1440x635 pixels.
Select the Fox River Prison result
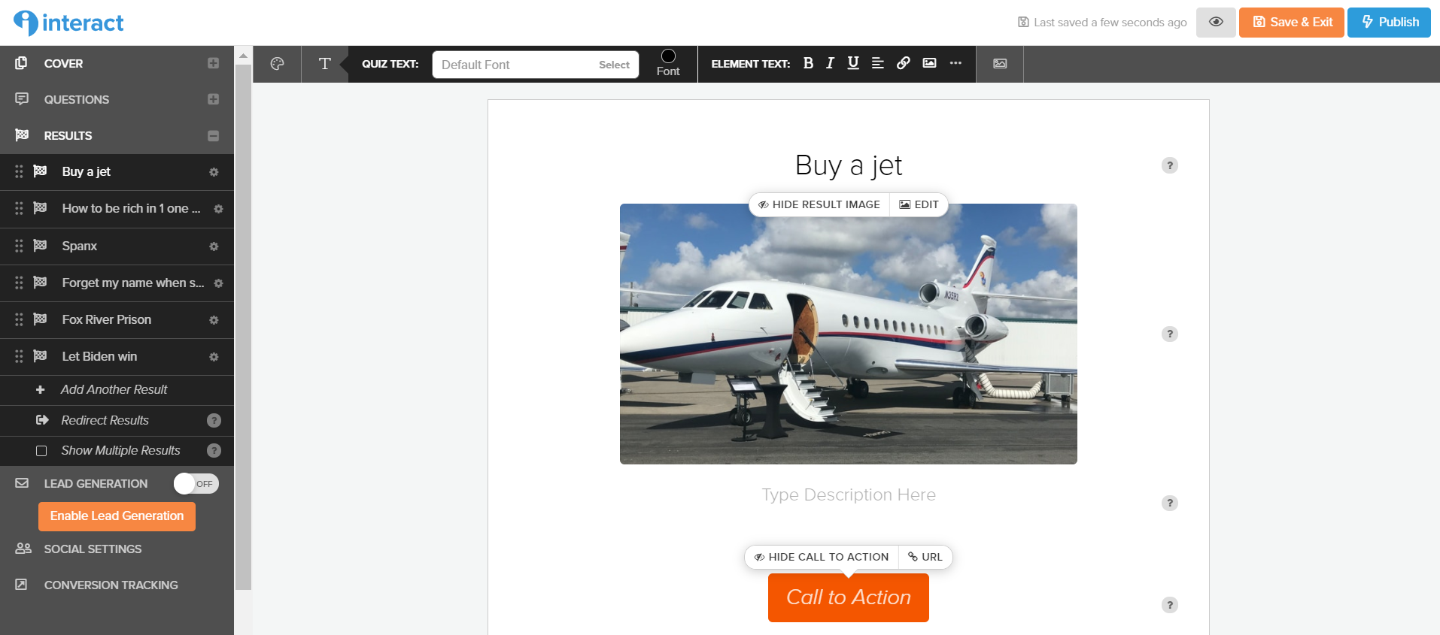107,319
